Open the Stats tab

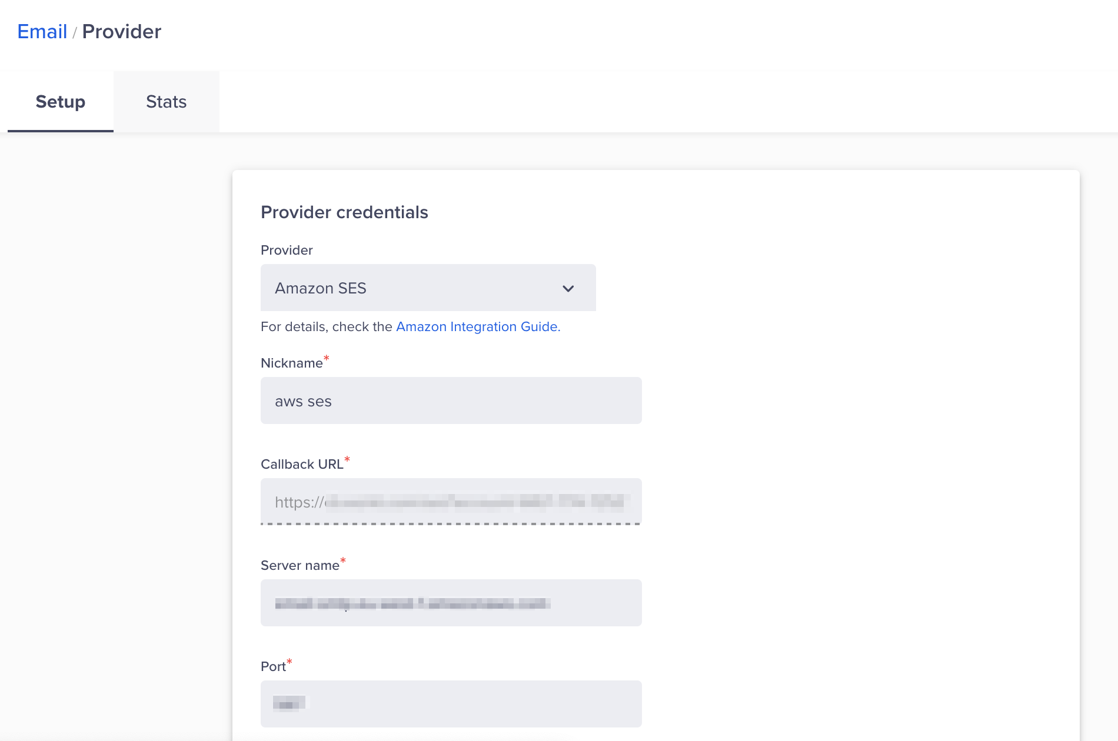pos(166,102)
